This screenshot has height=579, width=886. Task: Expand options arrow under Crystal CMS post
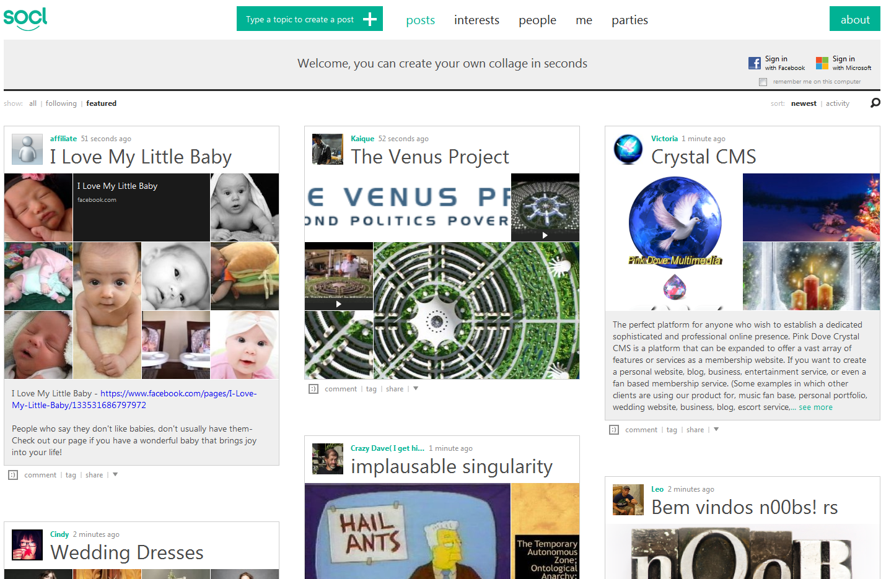[x=716, y=430]
